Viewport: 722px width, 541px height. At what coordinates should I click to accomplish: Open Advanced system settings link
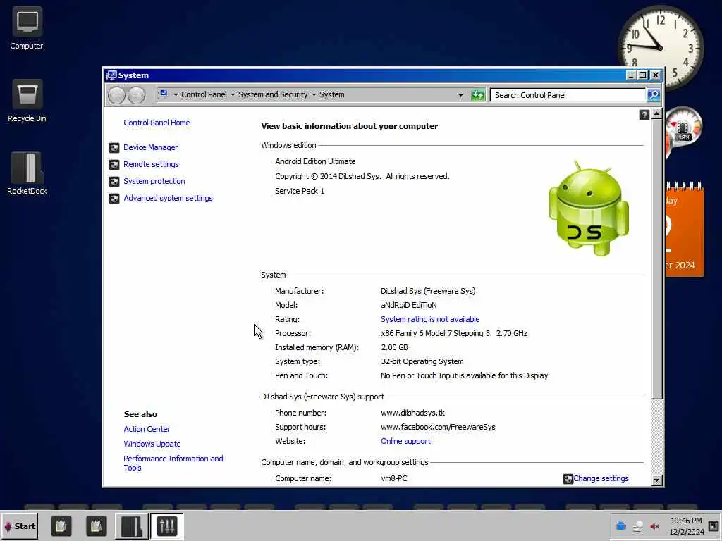[x=168, y=198]
